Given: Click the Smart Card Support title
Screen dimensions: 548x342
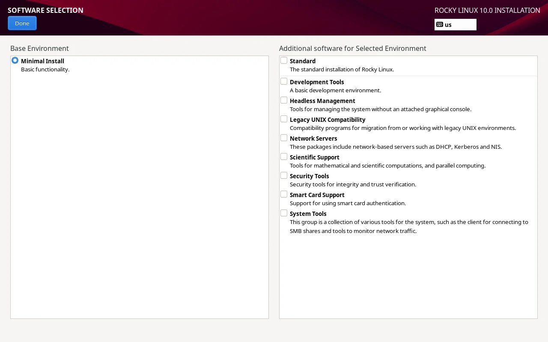Looking at the screenshot, I should tap(317, 195).
